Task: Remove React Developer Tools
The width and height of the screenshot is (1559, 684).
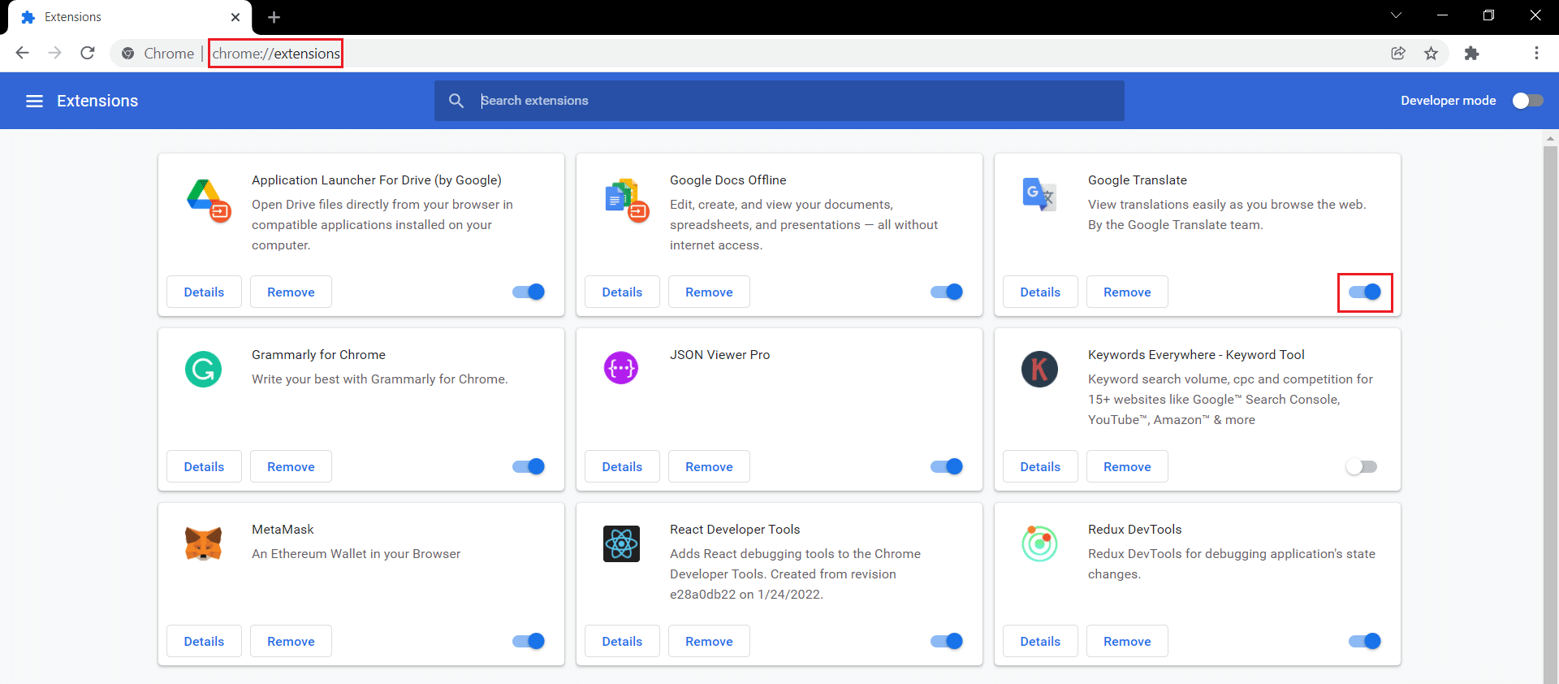Action: click(709, 641)
